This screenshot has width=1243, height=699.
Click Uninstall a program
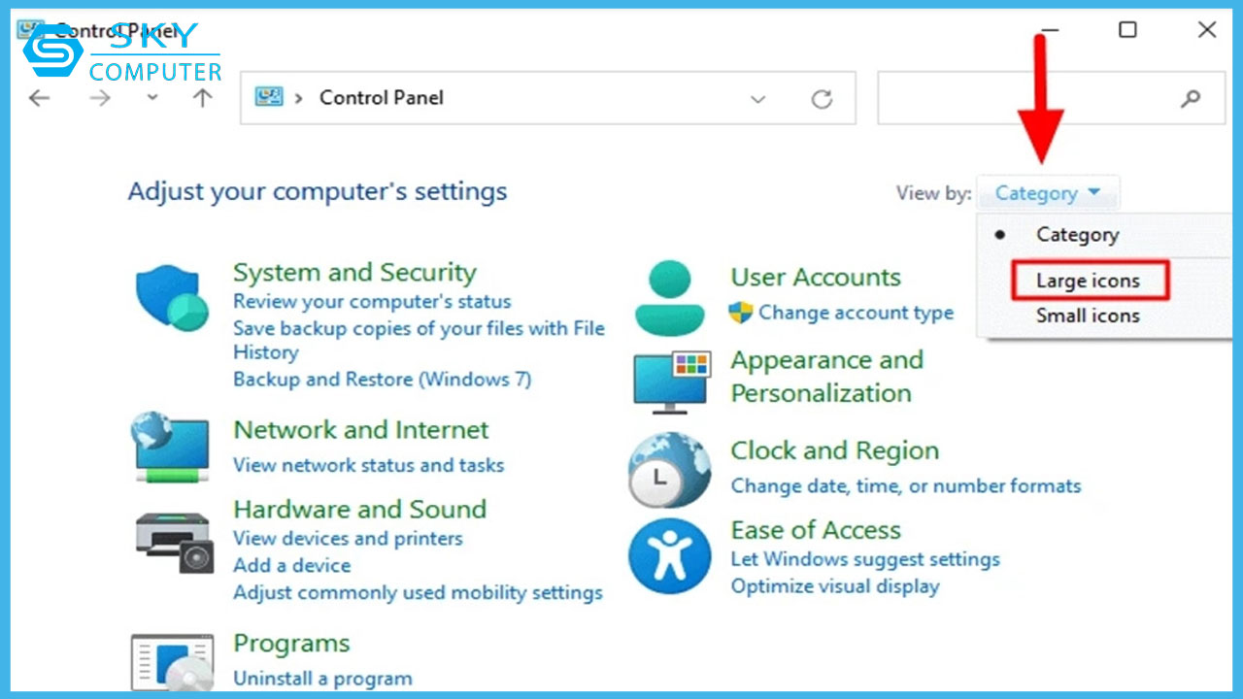click(321, 679)
